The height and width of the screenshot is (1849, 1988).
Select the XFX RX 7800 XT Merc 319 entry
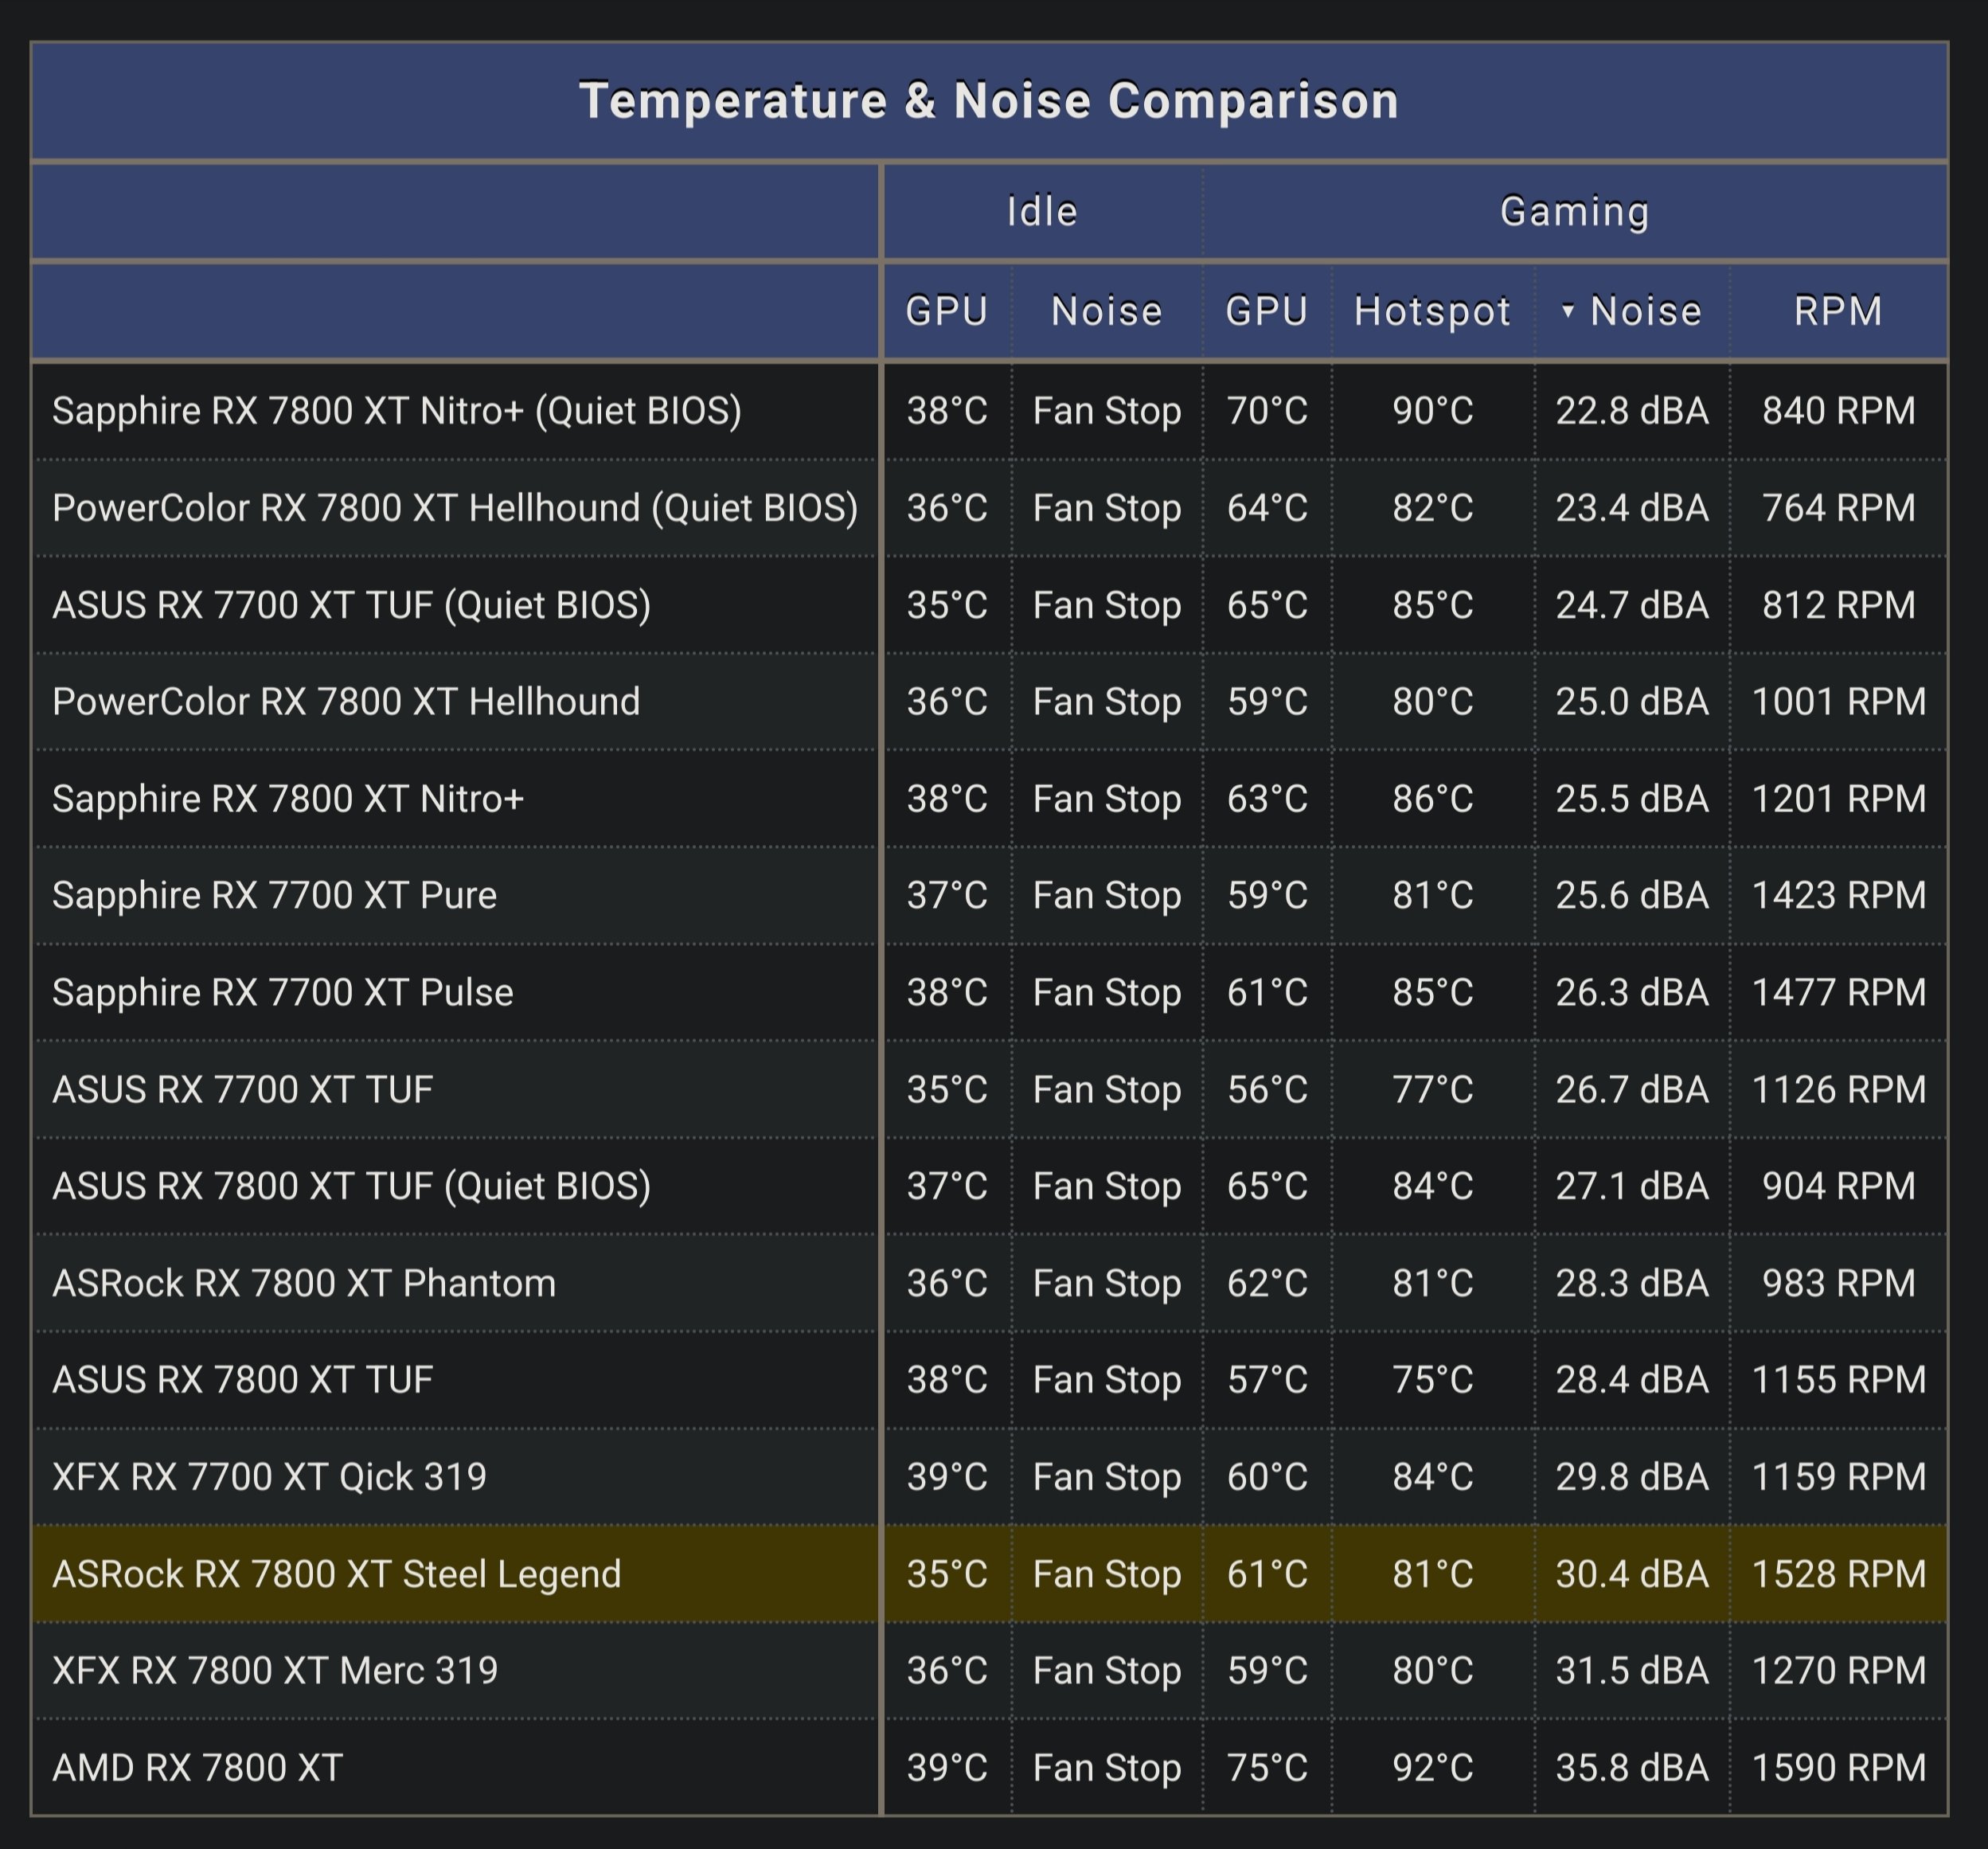[x=275, y=1671]
